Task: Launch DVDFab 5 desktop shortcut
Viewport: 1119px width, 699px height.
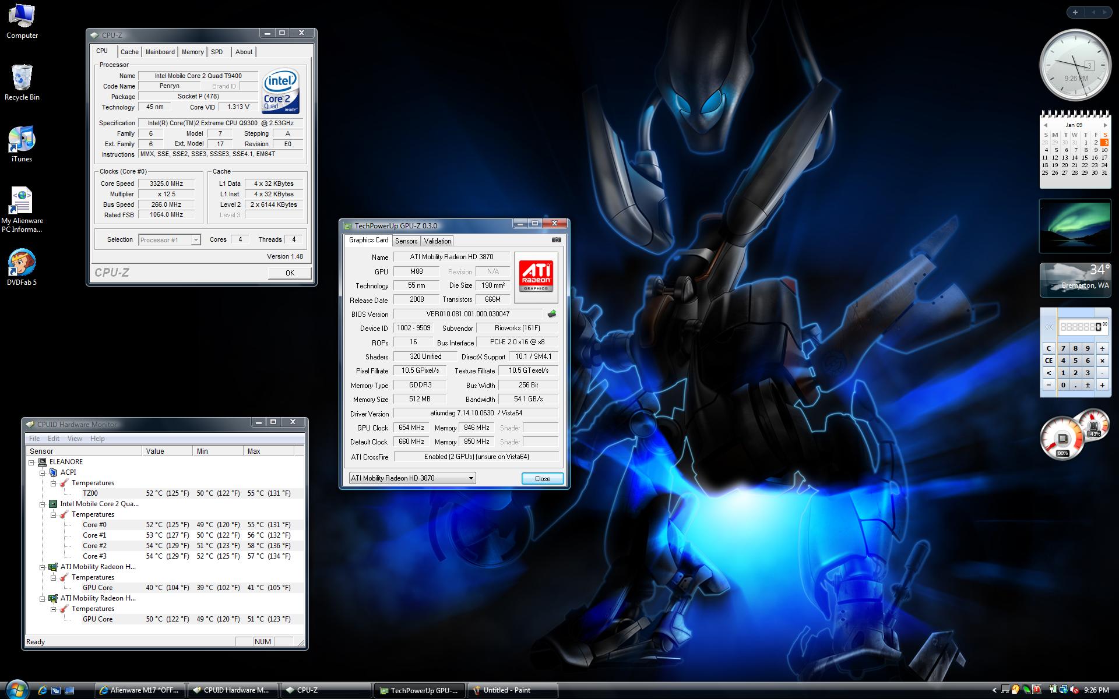Action: click(x=22, y=267)
